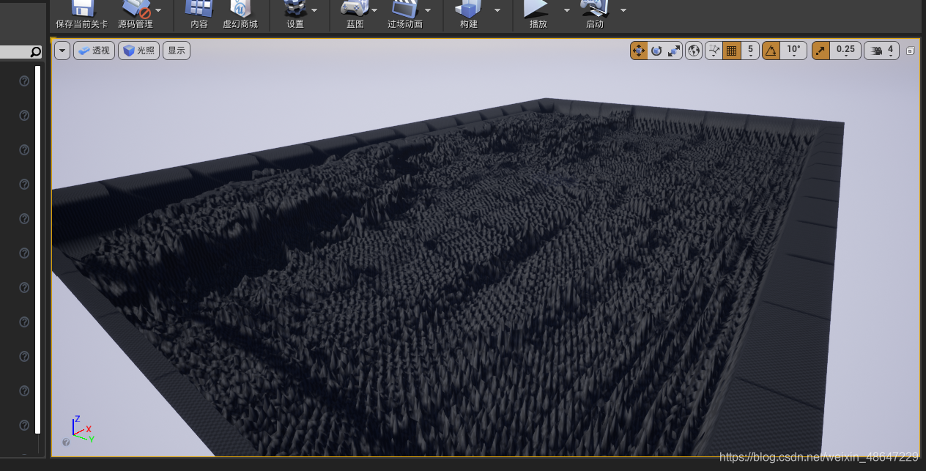Image resolution: width=926 pixels, height=471 pixels.
Task: Open Unreal Marketplace (虚幻商城)
Action: click(240, 15)
